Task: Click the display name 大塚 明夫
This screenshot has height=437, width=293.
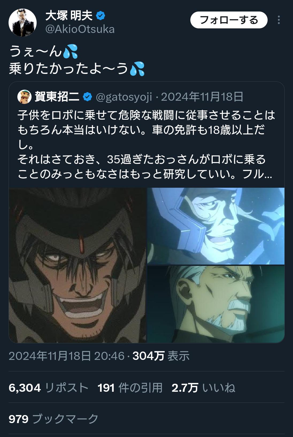Action: point(69,16)
